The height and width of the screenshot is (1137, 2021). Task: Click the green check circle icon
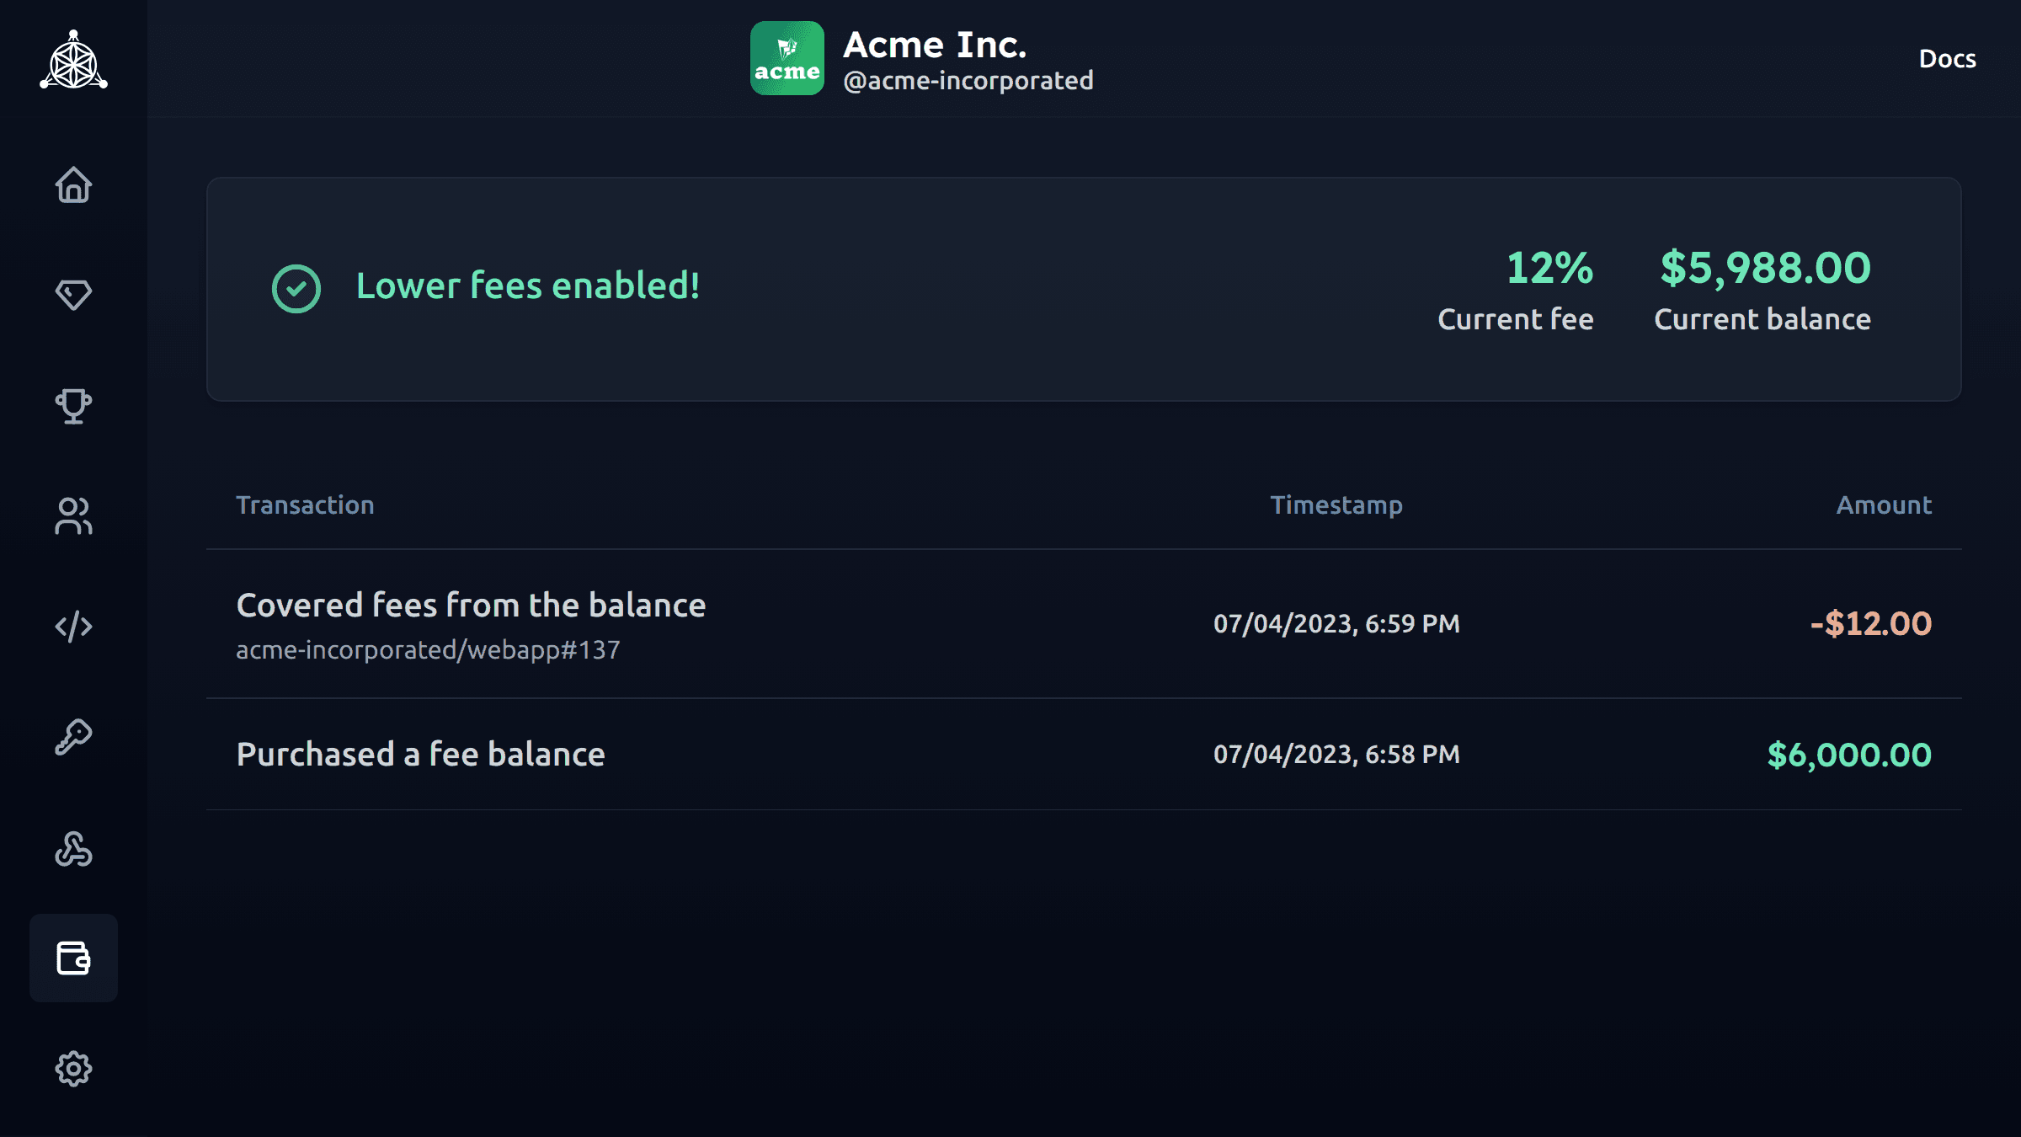[296, 289]
